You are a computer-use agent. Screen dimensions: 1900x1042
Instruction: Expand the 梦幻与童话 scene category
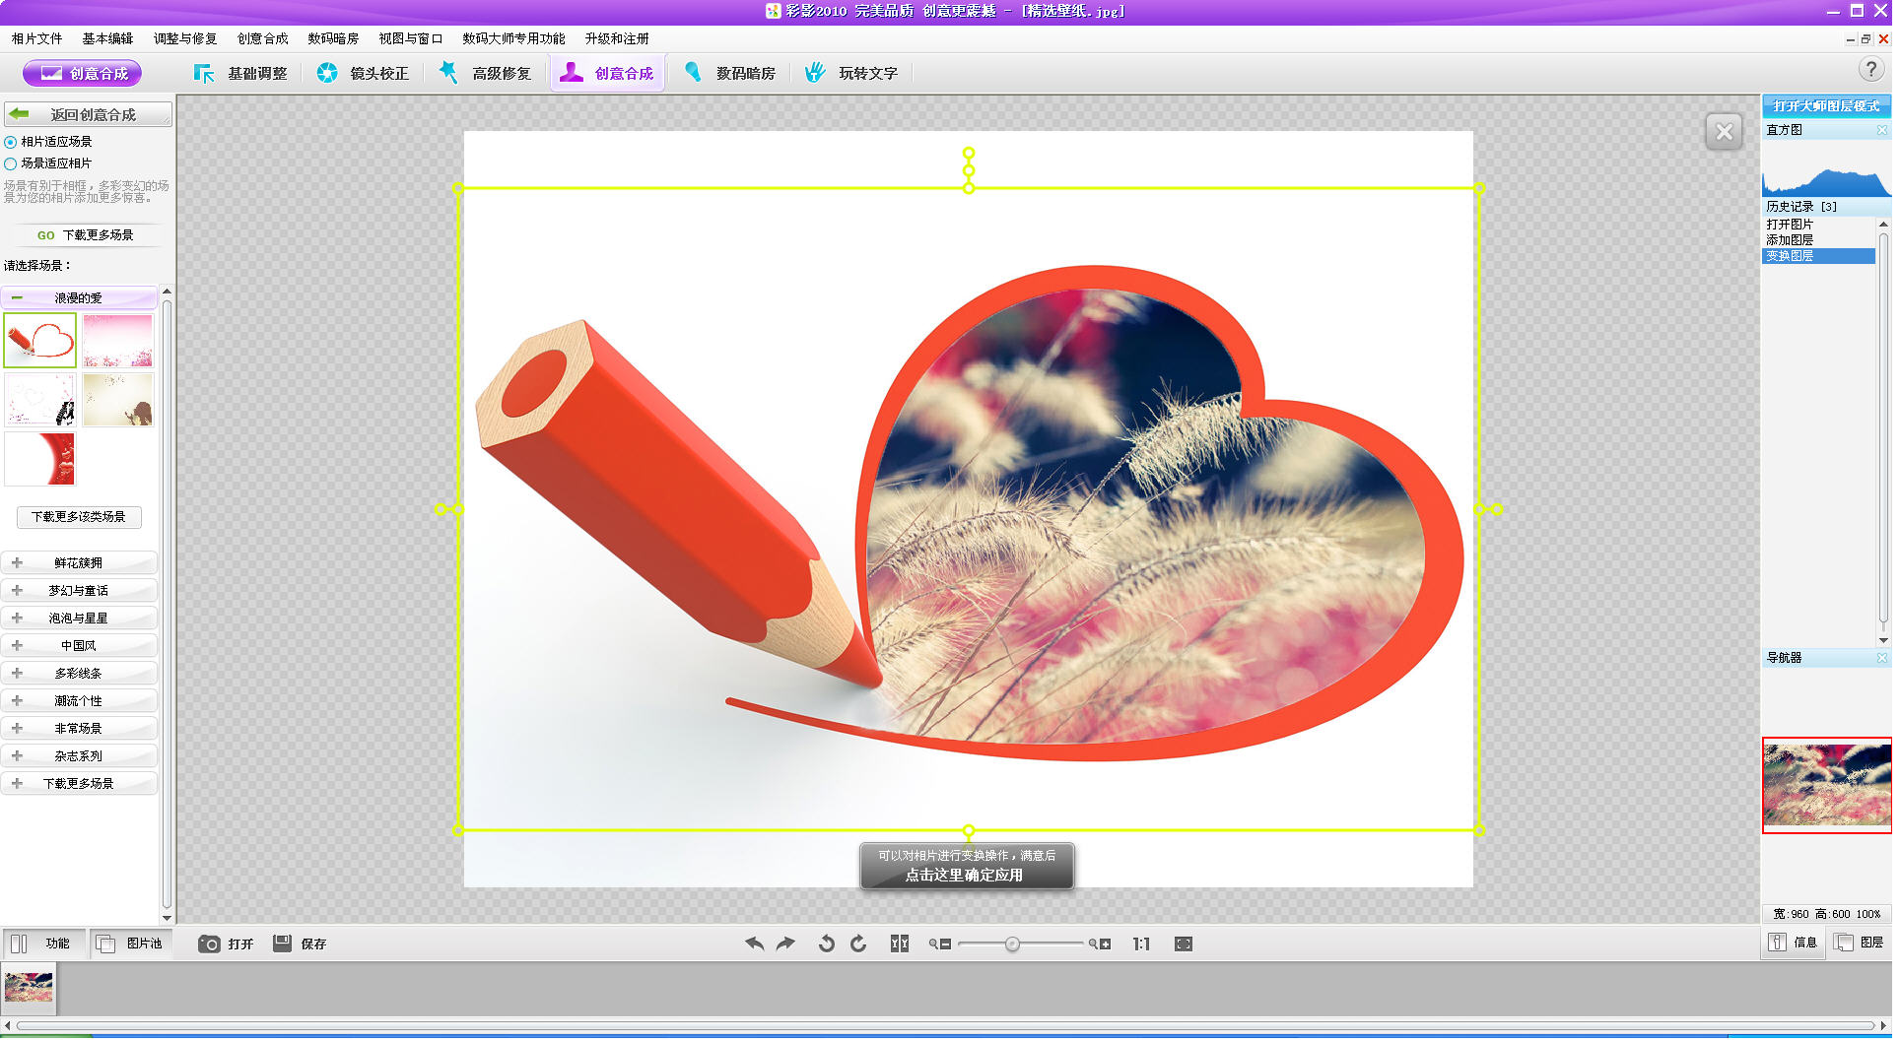79,593
